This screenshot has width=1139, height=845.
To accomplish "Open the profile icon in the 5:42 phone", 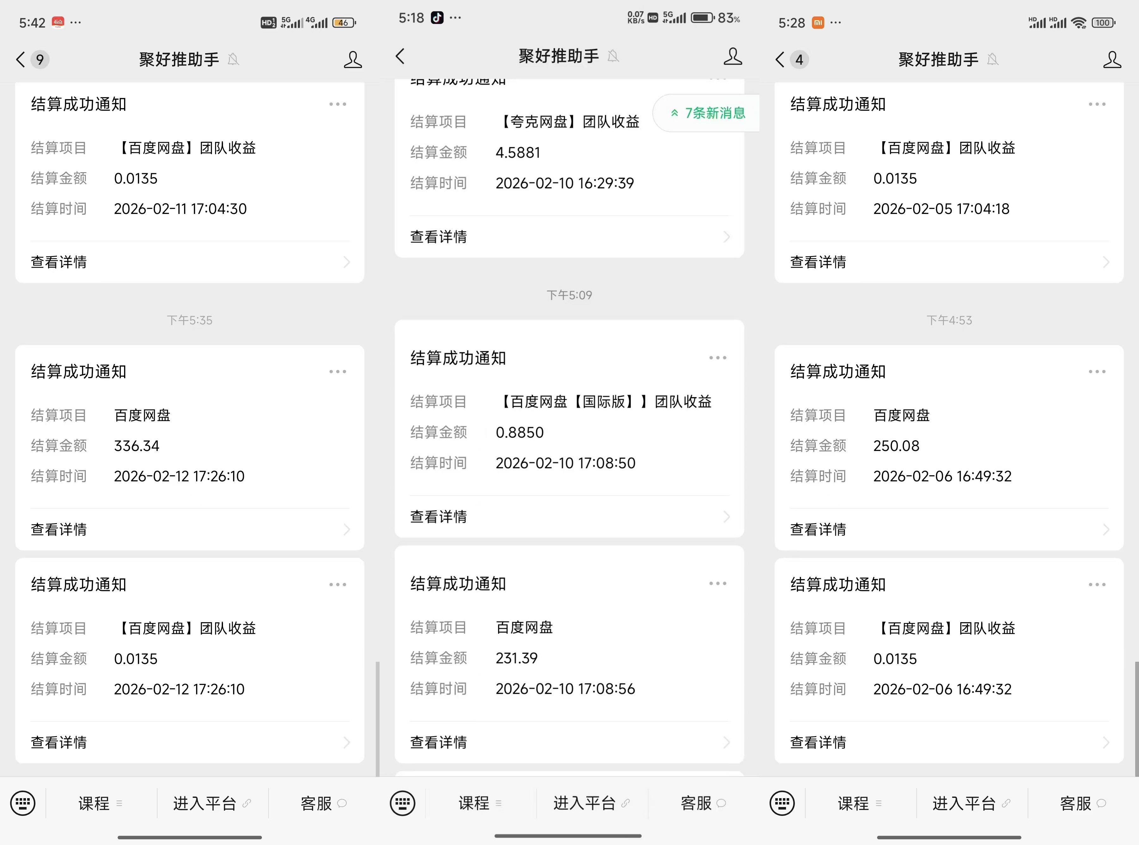I will (353, 59).
